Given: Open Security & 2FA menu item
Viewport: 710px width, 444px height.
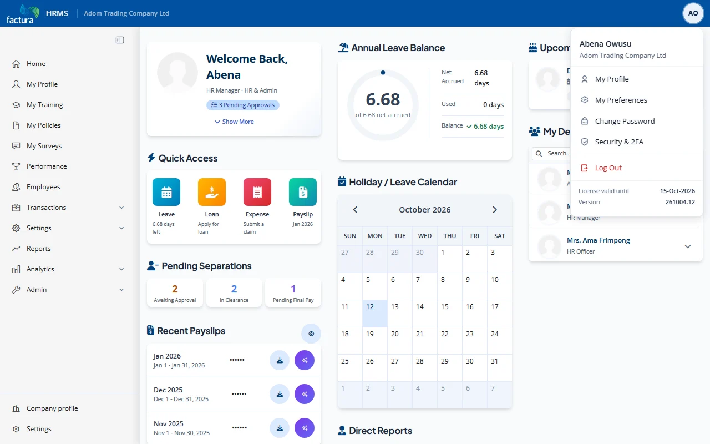Looking at the screenshot, I should [637, 142].
